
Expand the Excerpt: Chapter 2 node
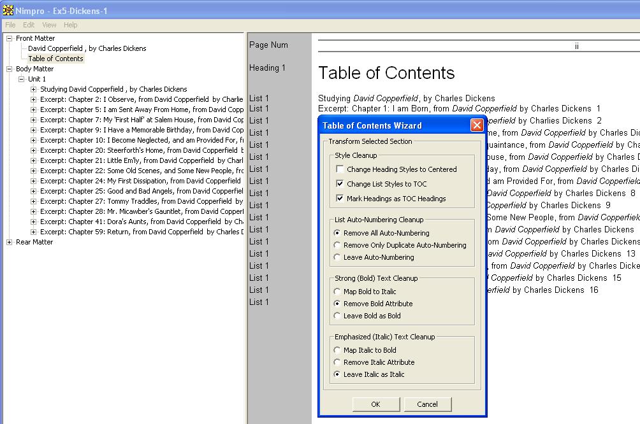point(34,99)
